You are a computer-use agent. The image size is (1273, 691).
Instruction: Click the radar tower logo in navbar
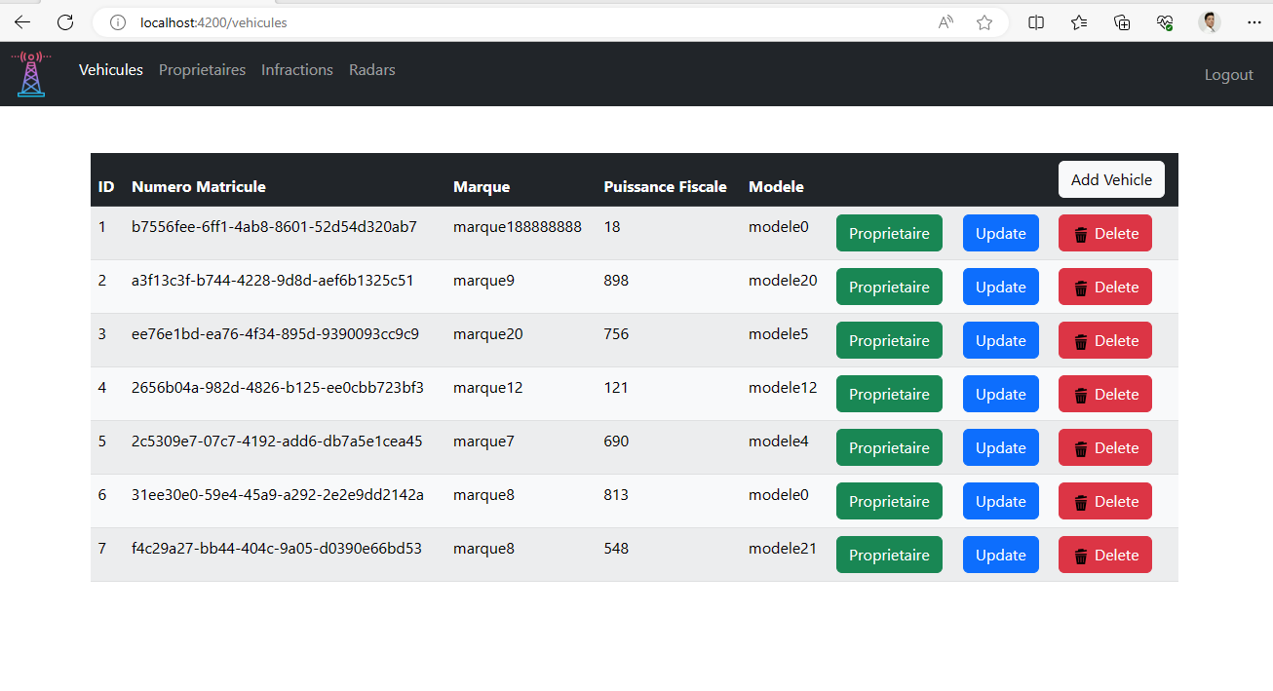[30, 74]
